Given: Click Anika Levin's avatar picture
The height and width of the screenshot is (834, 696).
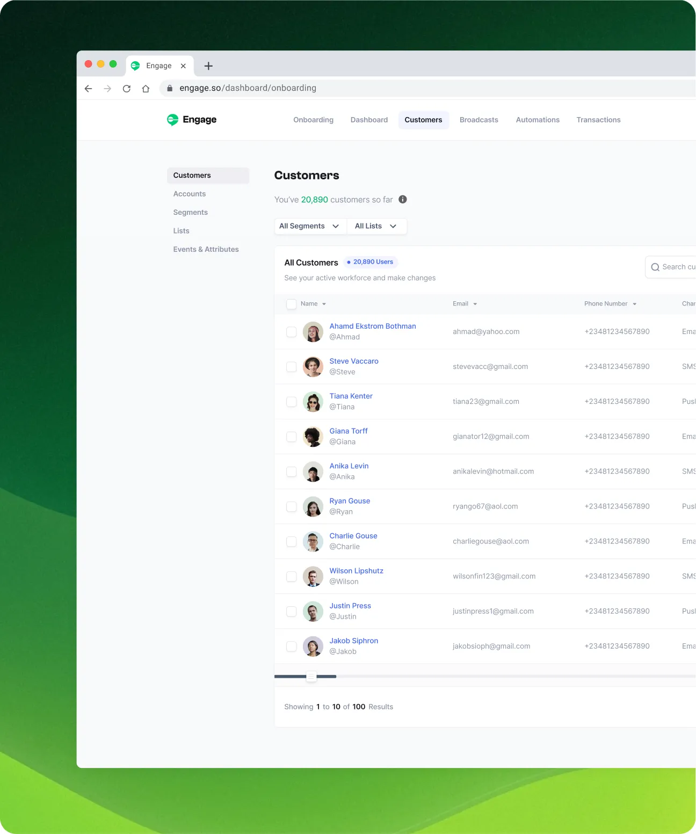Looking at the screenshot, I should click(x=313, y=472).
